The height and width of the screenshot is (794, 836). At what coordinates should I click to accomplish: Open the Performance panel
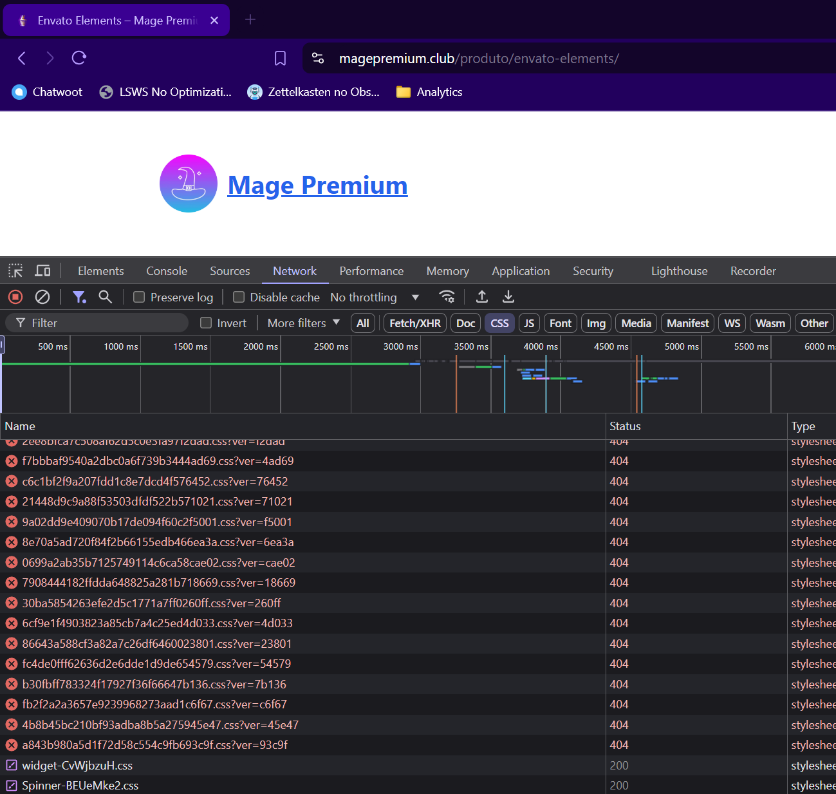tap(371, 271)
